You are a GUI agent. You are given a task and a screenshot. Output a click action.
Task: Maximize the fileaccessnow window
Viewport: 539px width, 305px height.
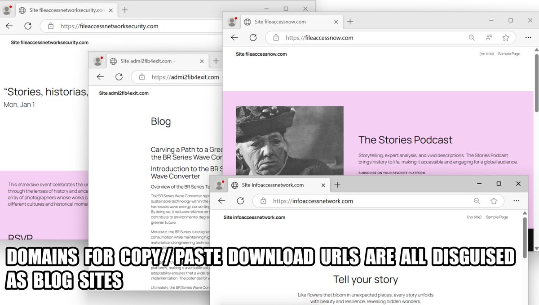click(x=511, y=20)
